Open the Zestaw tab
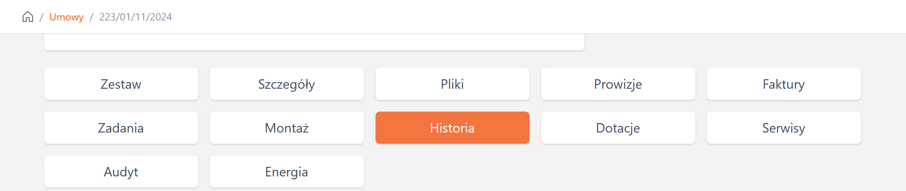906x191 pixels. click(x=121, y=84)
